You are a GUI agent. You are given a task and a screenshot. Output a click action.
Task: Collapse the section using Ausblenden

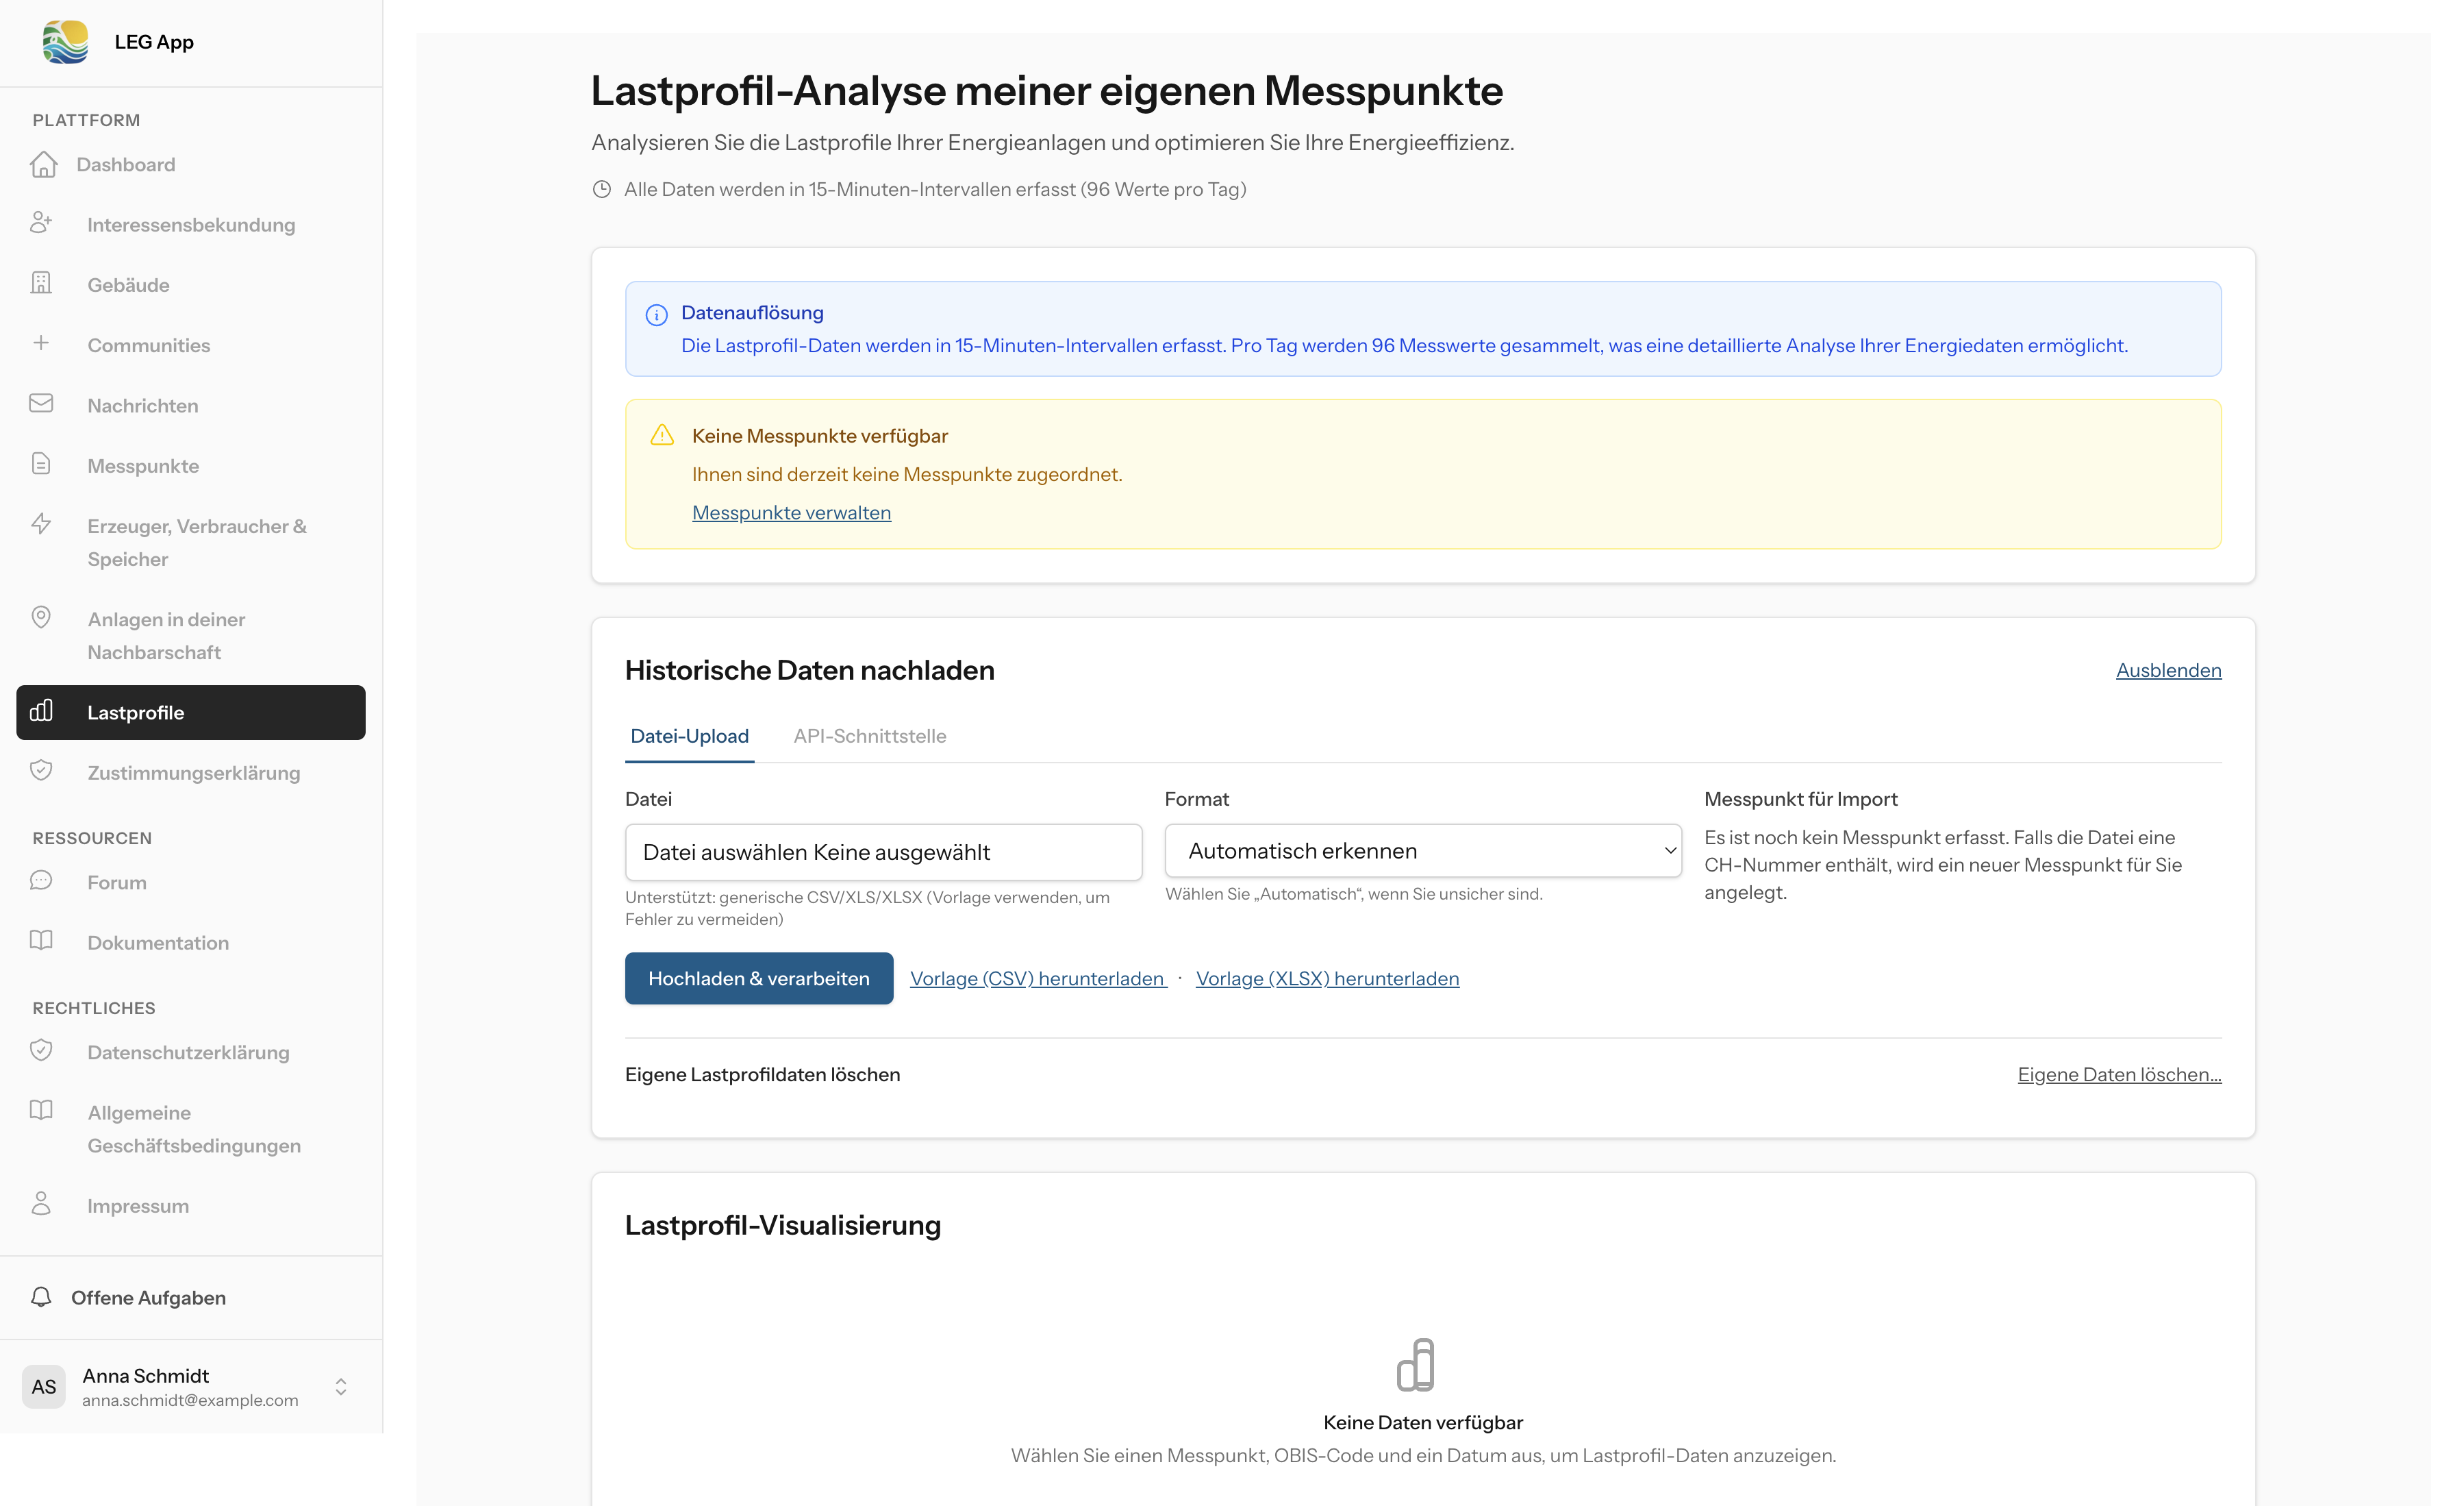pyautogui.click(x=2168, y=669)
